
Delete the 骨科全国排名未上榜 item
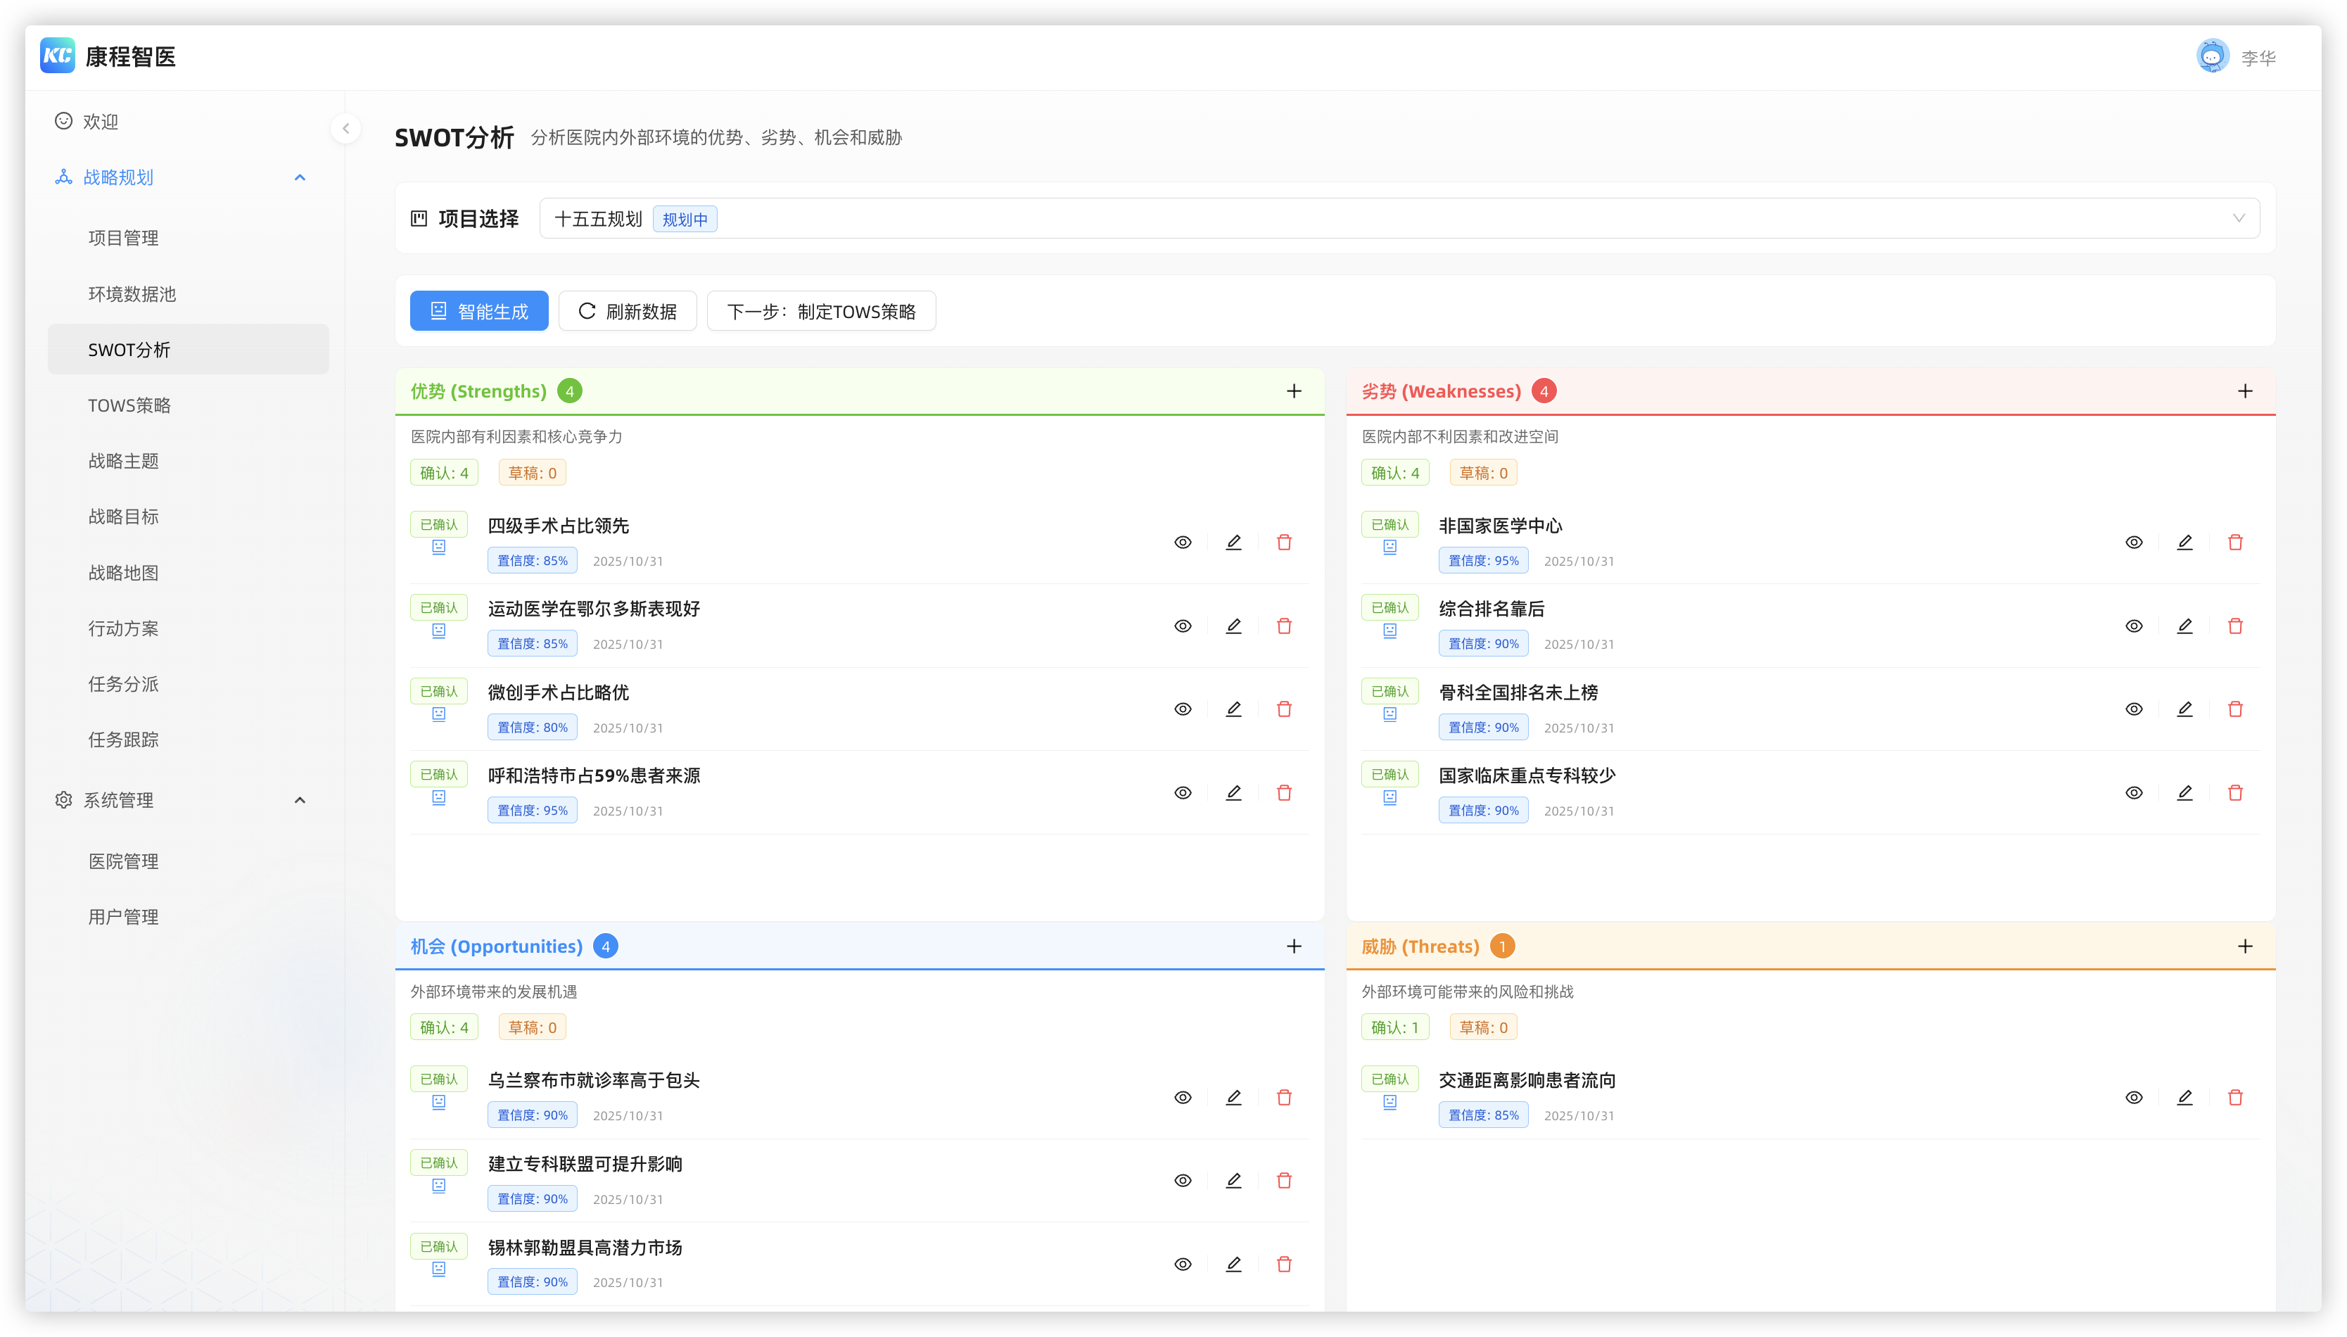[2235, 709]
